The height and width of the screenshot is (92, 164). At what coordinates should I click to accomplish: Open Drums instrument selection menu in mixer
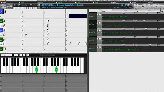(x=118, y=33)
